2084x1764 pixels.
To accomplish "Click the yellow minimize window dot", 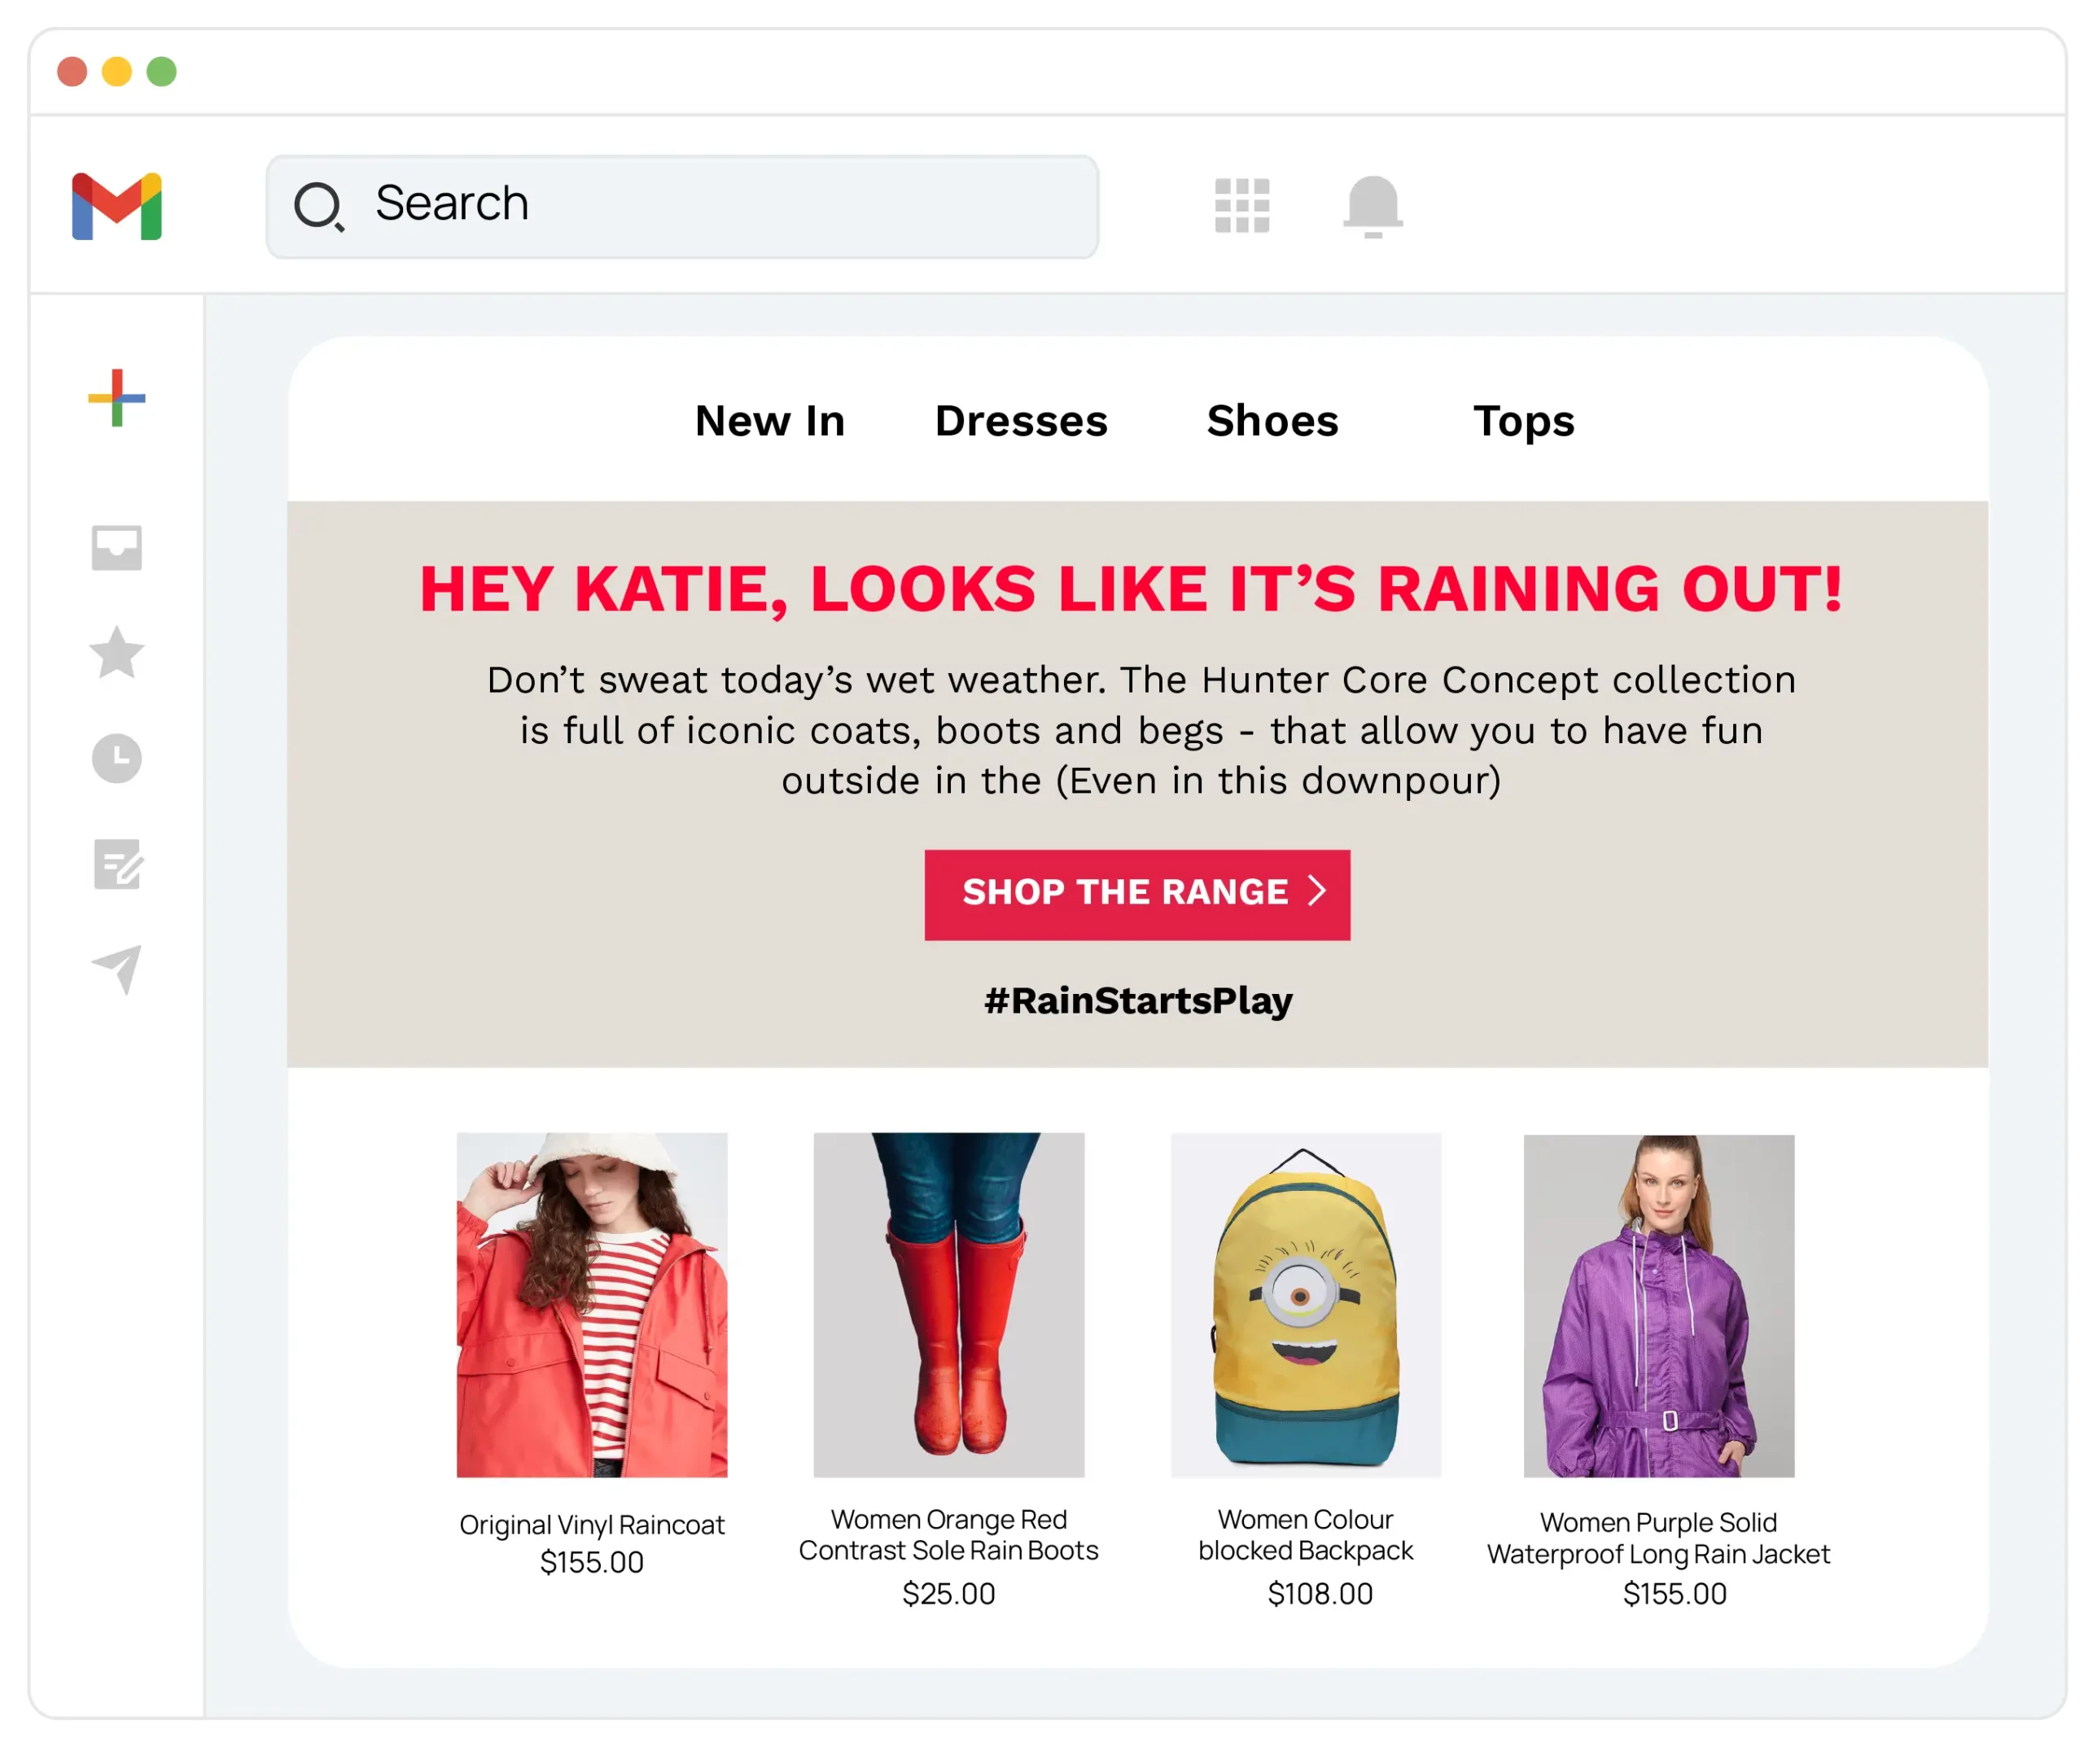I will tap(117, 72).
